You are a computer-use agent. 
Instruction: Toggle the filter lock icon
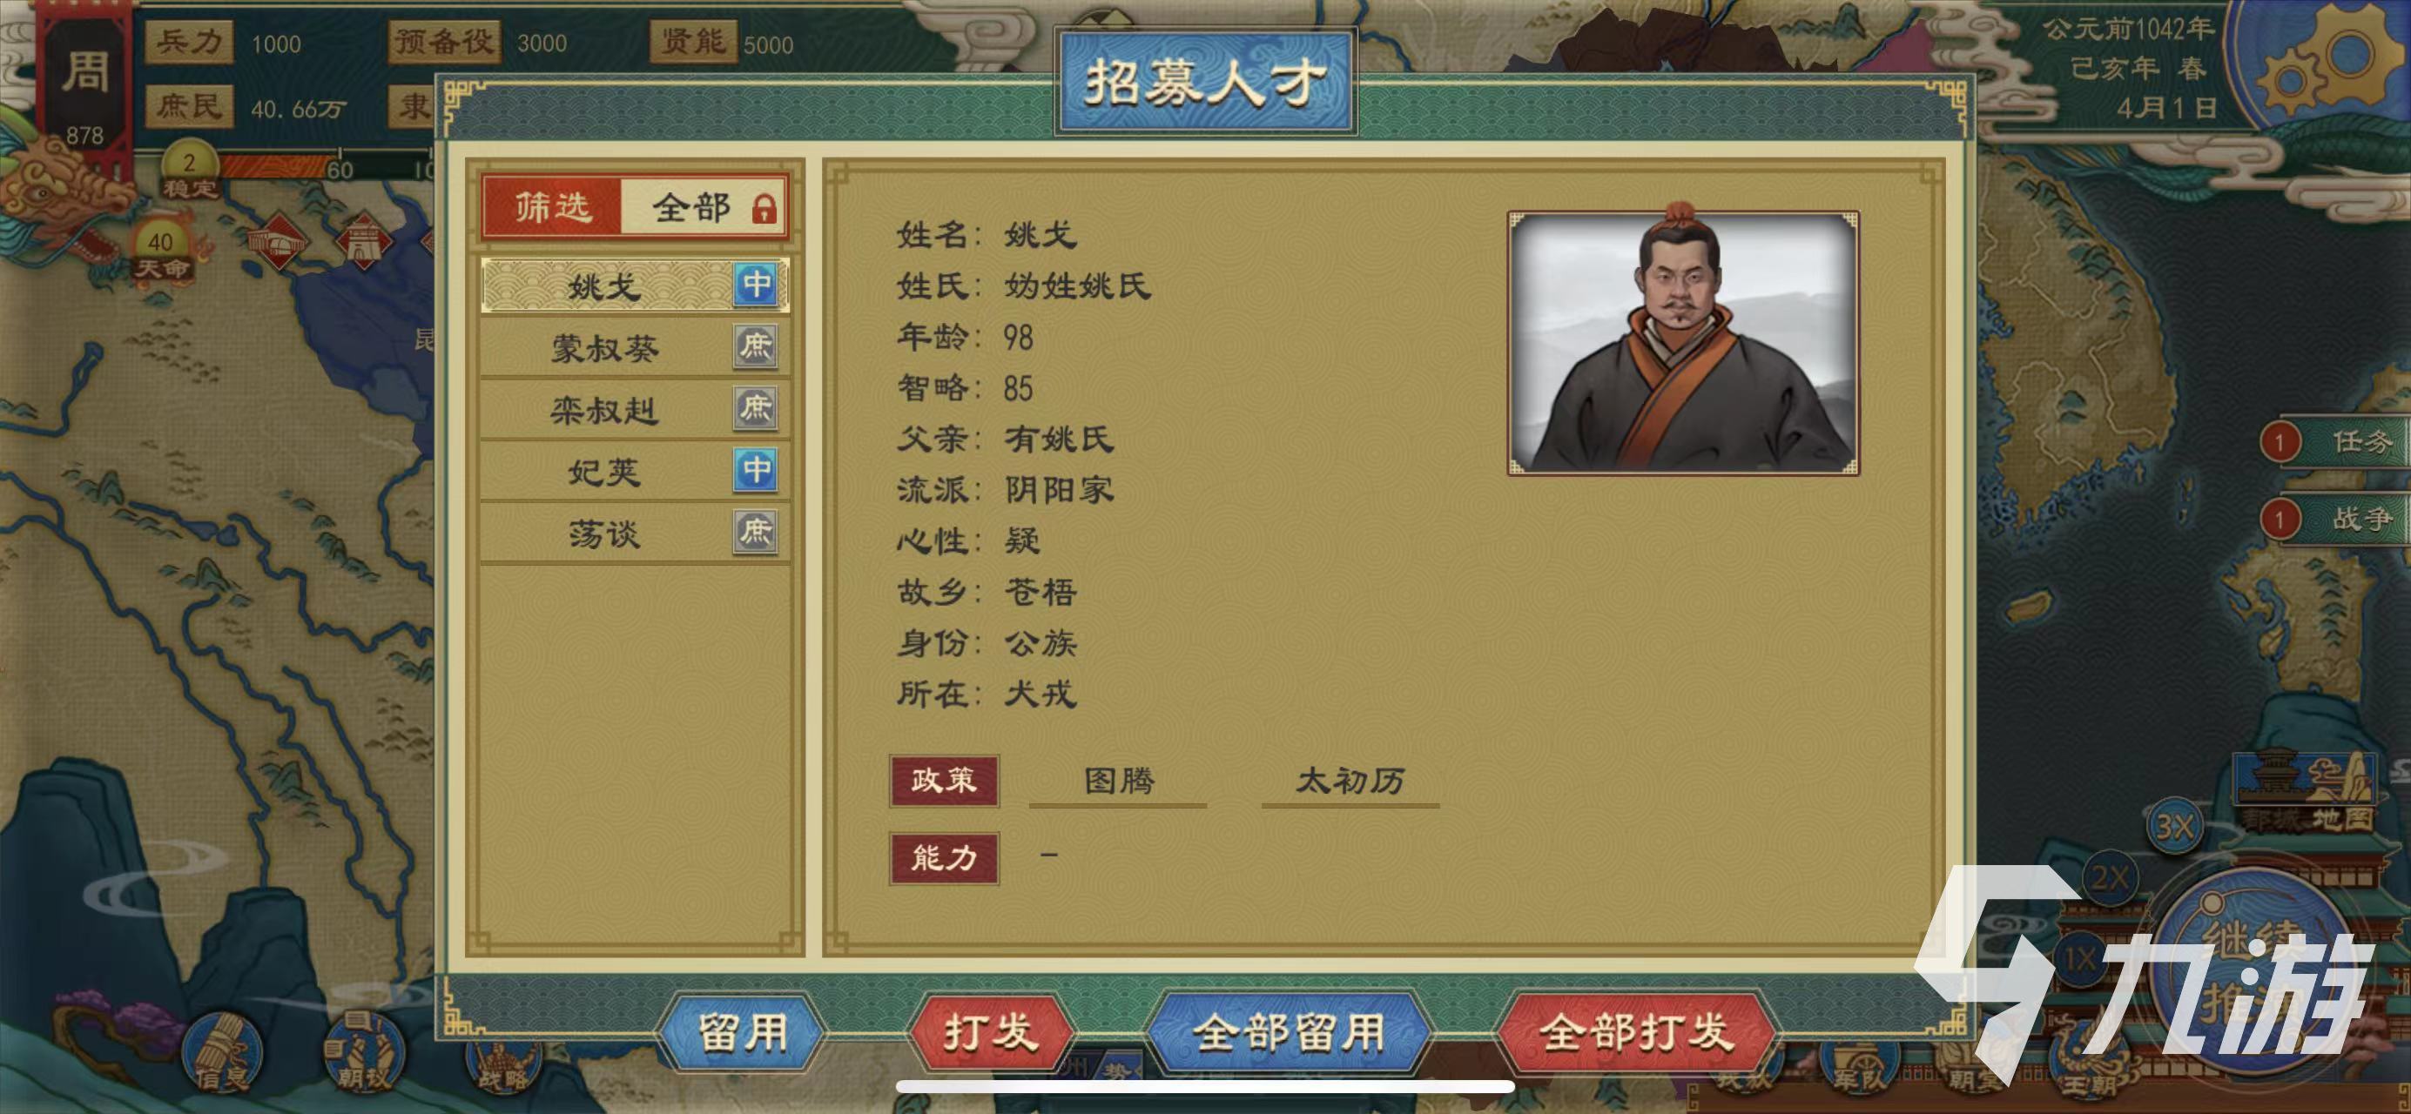tap(764, 208)
